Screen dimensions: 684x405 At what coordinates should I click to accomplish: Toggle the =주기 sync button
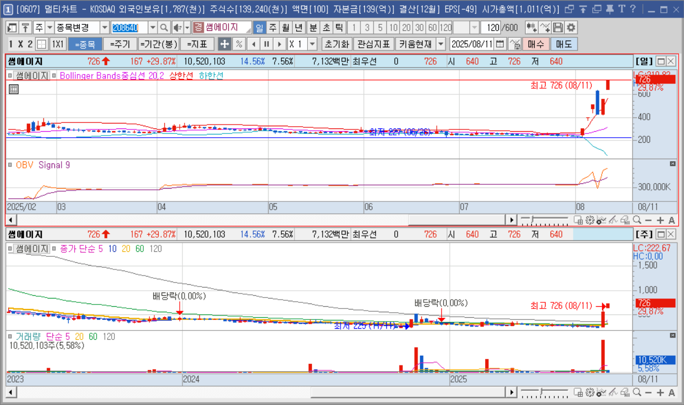119,44
